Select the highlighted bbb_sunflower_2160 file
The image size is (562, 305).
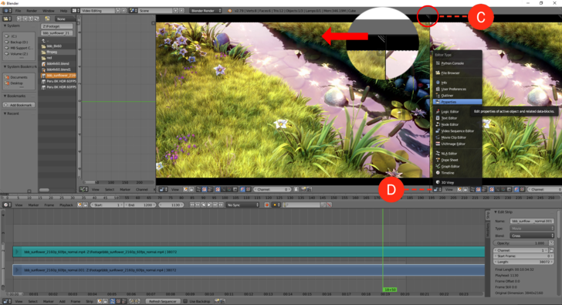click(x=57, y=75)
